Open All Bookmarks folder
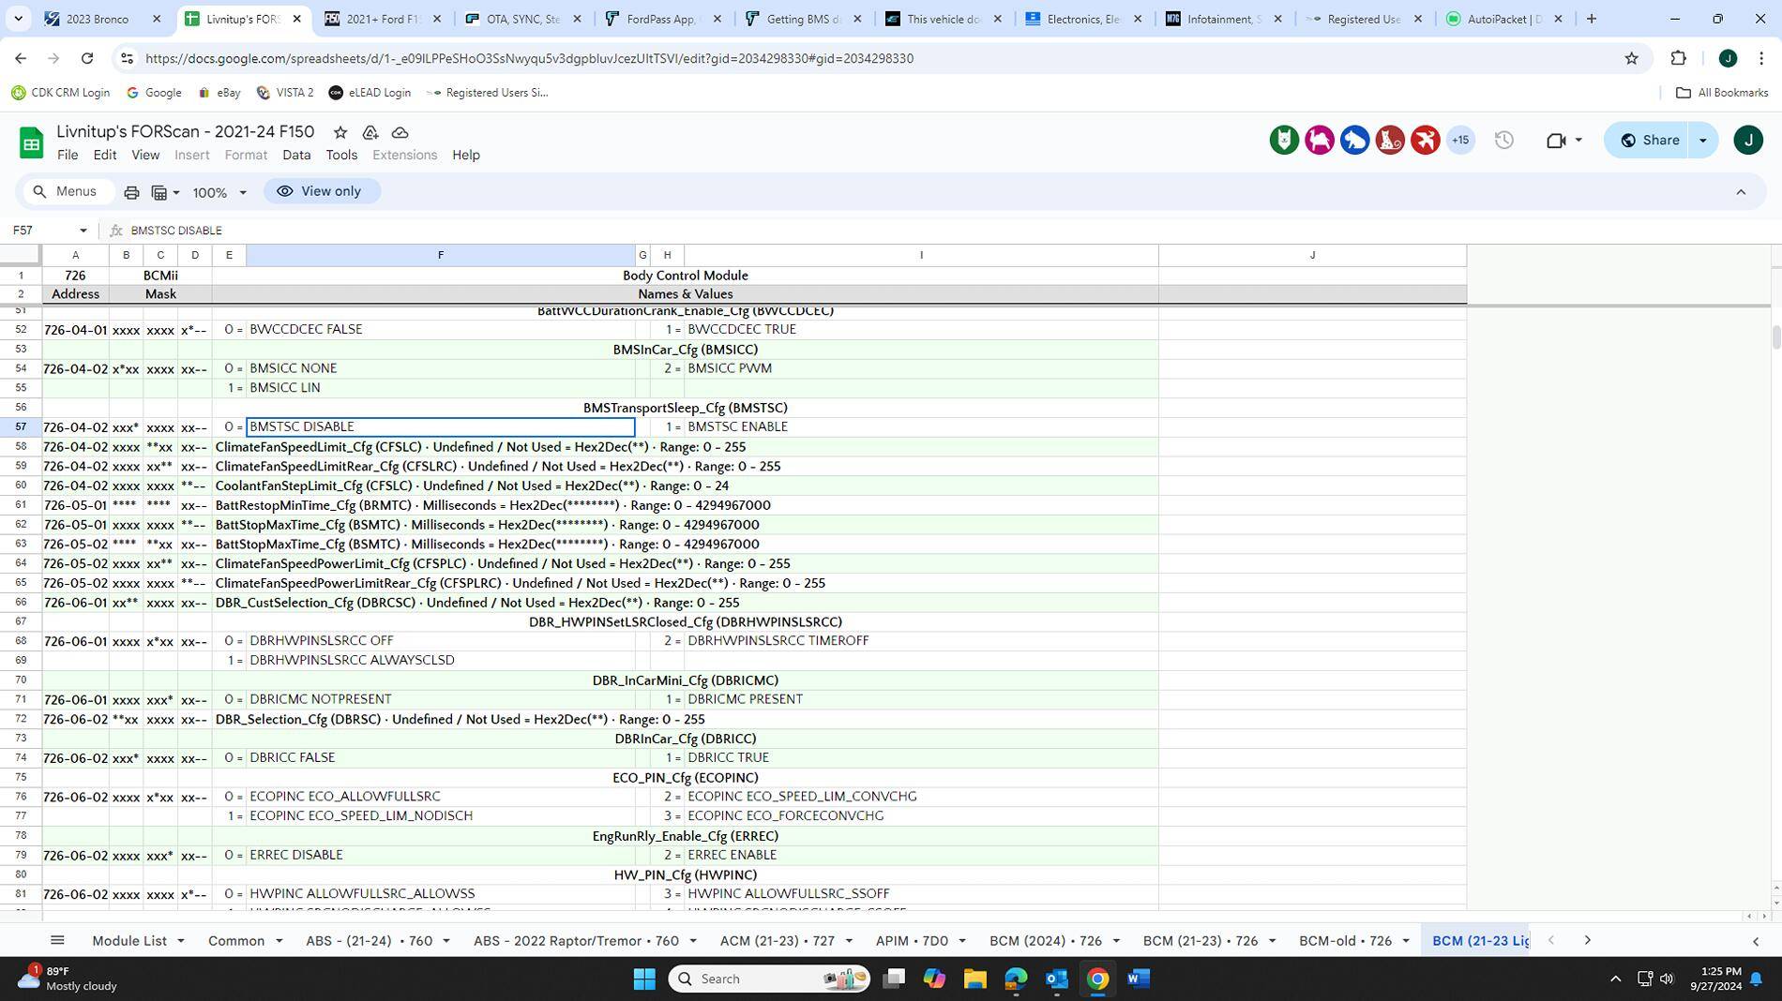1782x1001 pixels. coord(1722,93)
